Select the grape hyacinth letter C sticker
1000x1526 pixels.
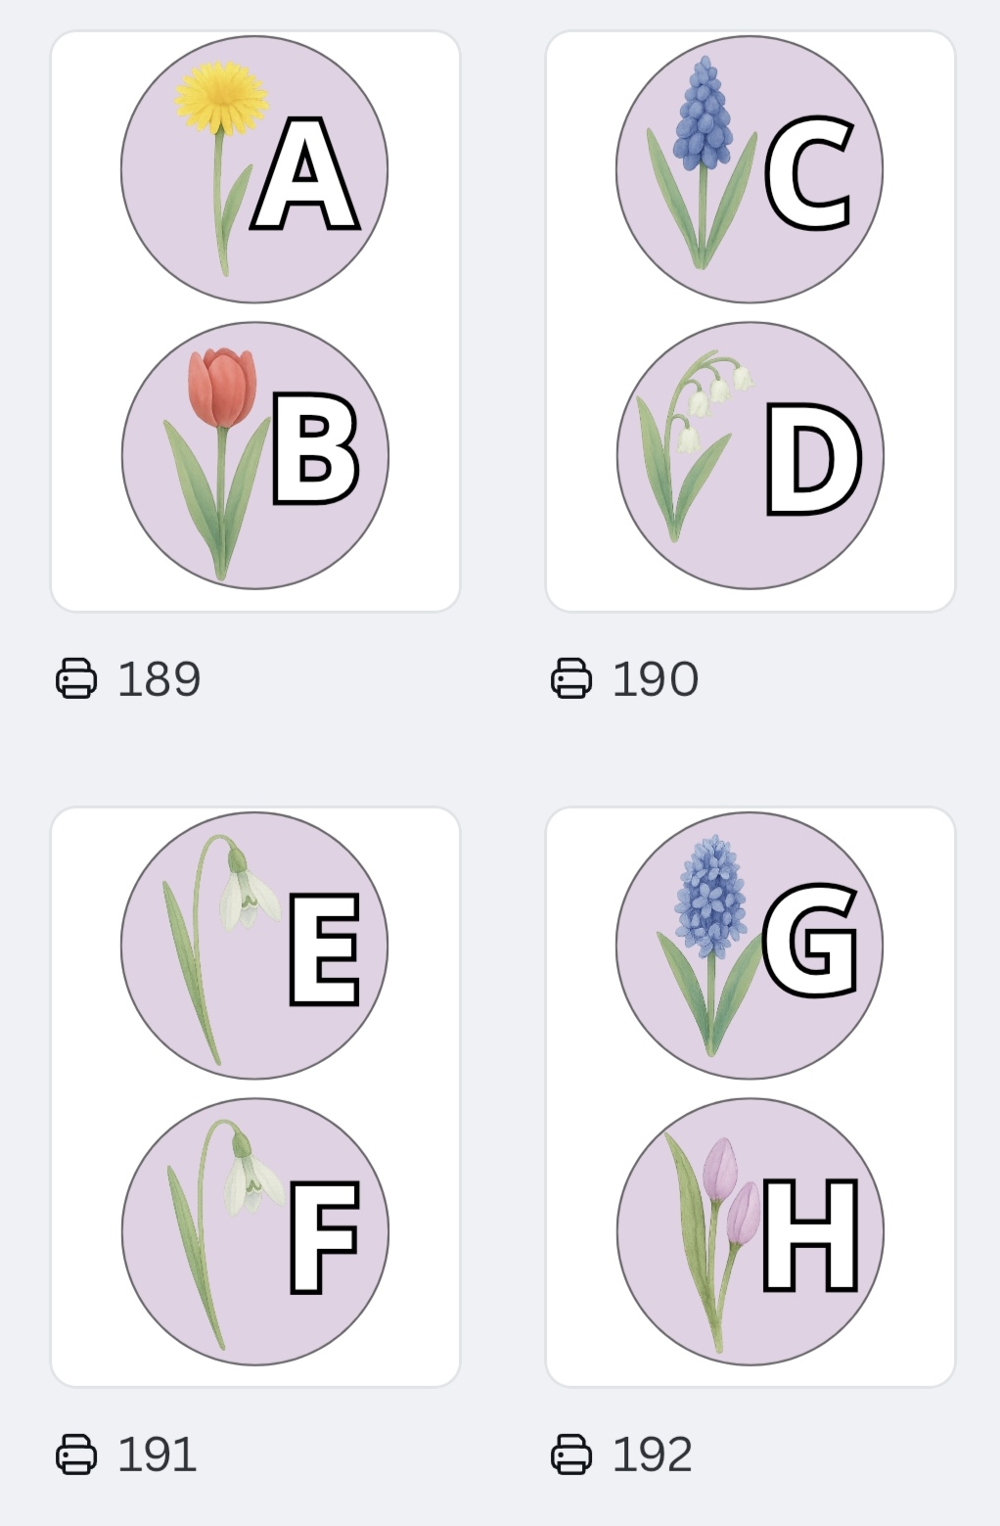[x=750, y=169]
